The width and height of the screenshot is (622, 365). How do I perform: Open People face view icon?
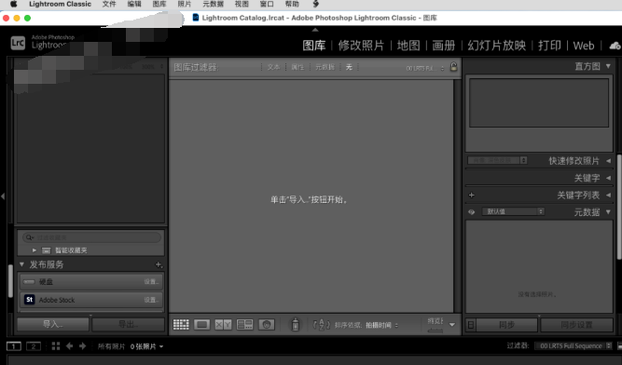[267, 325]
